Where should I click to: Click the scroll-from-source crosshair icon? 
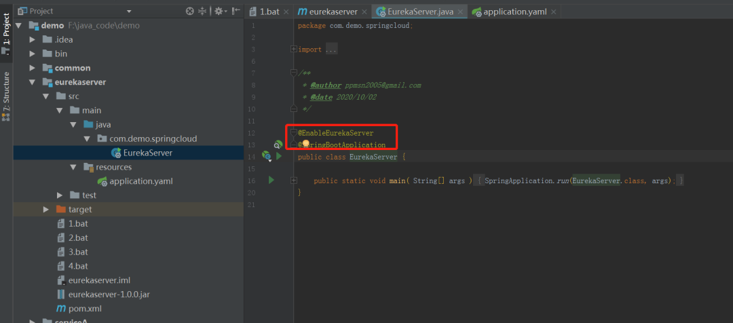[x=190, y=11]
